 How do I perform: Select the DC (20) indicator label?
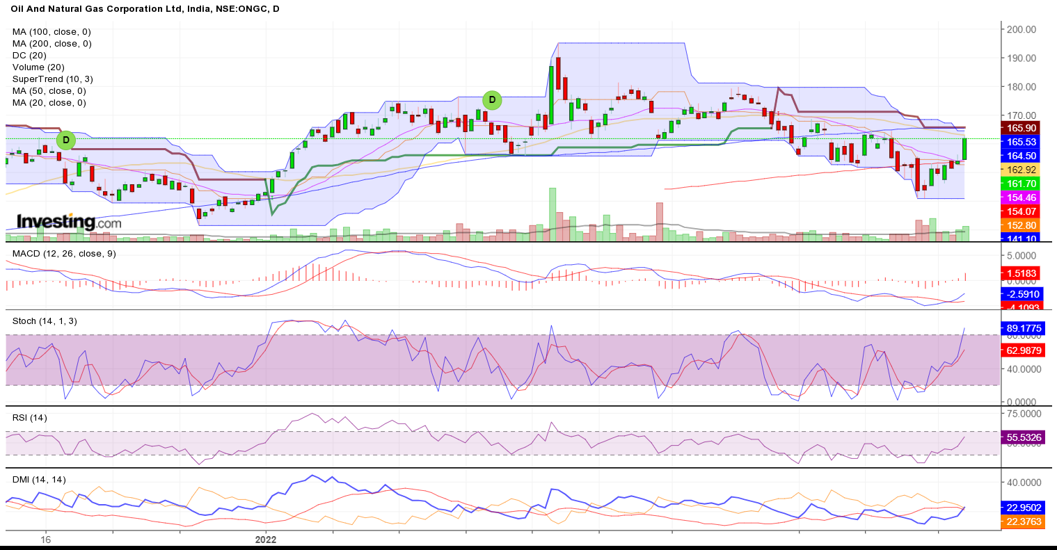29,56
